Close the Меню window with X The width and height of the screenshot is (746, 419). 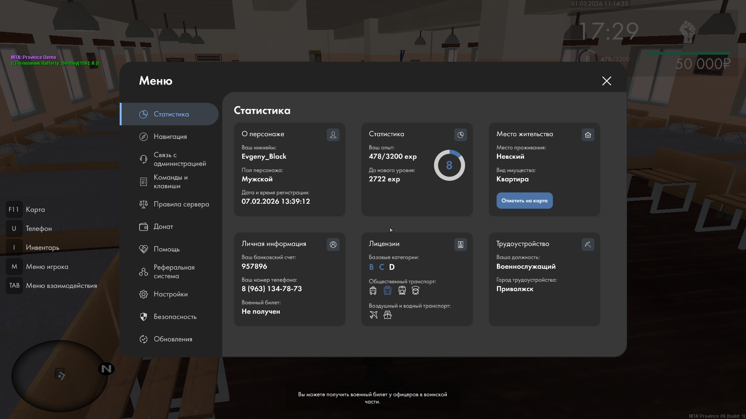(607, 81)
